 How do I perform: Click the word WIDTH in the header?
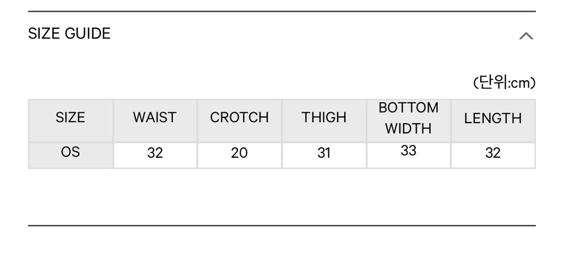click(409, 129)
